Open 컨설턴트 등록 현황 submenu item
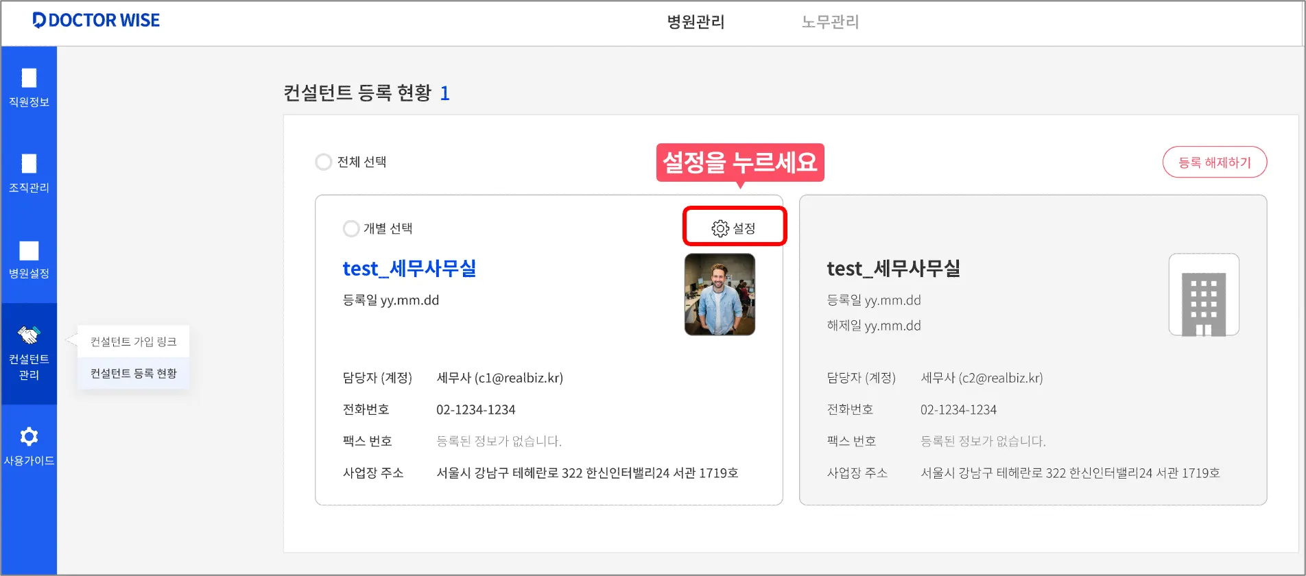 click(x=134, y=374)
